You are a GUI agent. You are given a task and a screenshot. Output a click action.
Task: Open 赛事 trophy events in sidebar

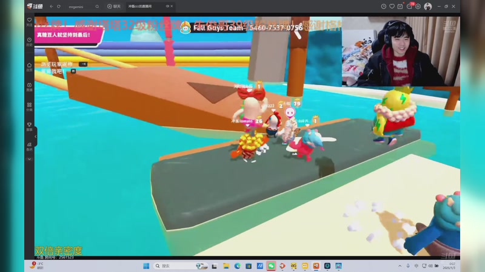coord(29,127)
